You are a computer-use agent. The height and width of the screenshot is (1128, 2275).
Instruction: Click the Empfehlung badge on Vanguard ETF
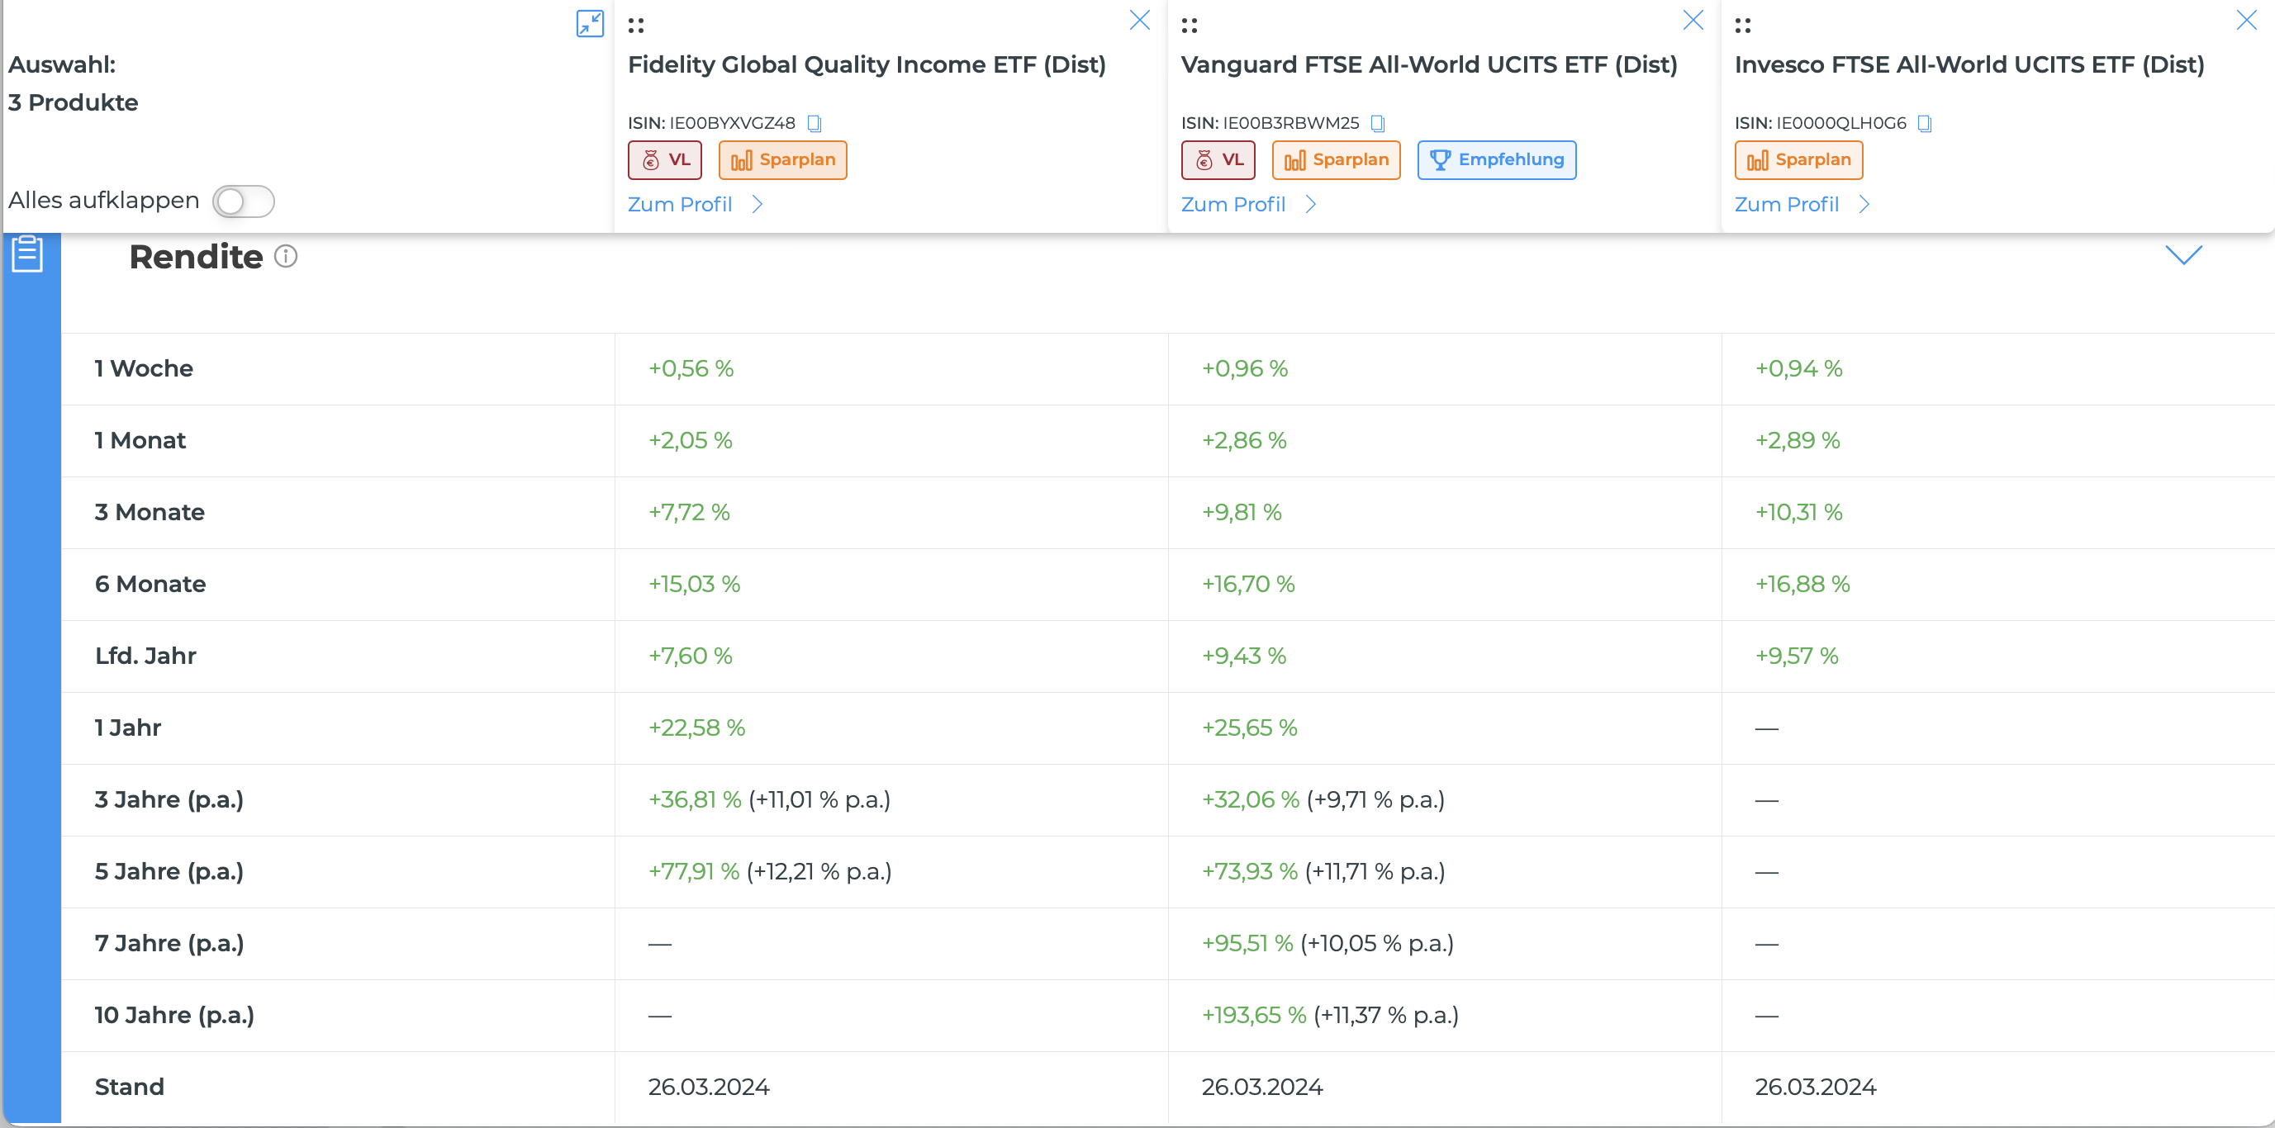click(x=1496, y=159)
